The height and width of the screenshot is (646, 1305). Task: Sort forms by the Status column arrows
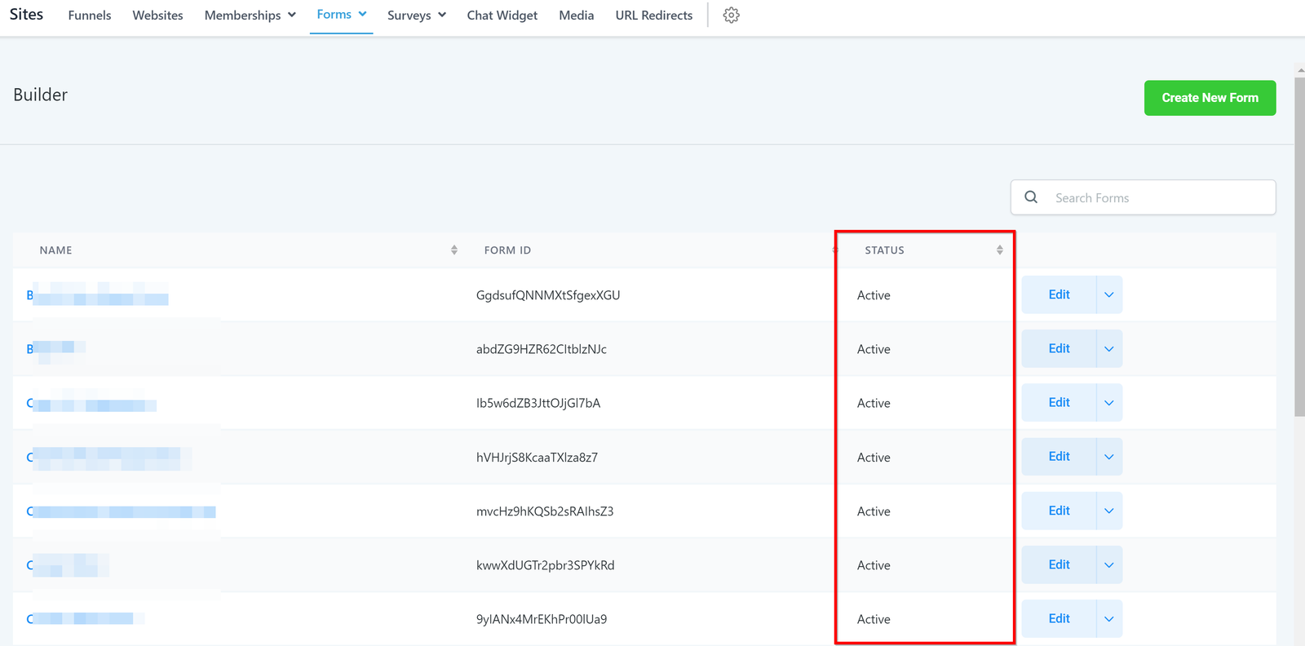[999, 250]
